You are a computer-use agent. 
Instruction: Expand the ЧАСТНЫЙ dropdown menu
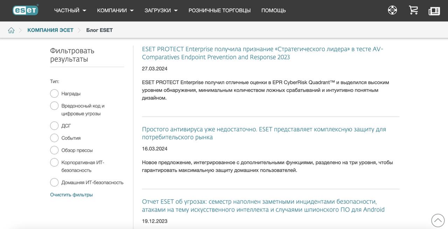pos(70,10)
